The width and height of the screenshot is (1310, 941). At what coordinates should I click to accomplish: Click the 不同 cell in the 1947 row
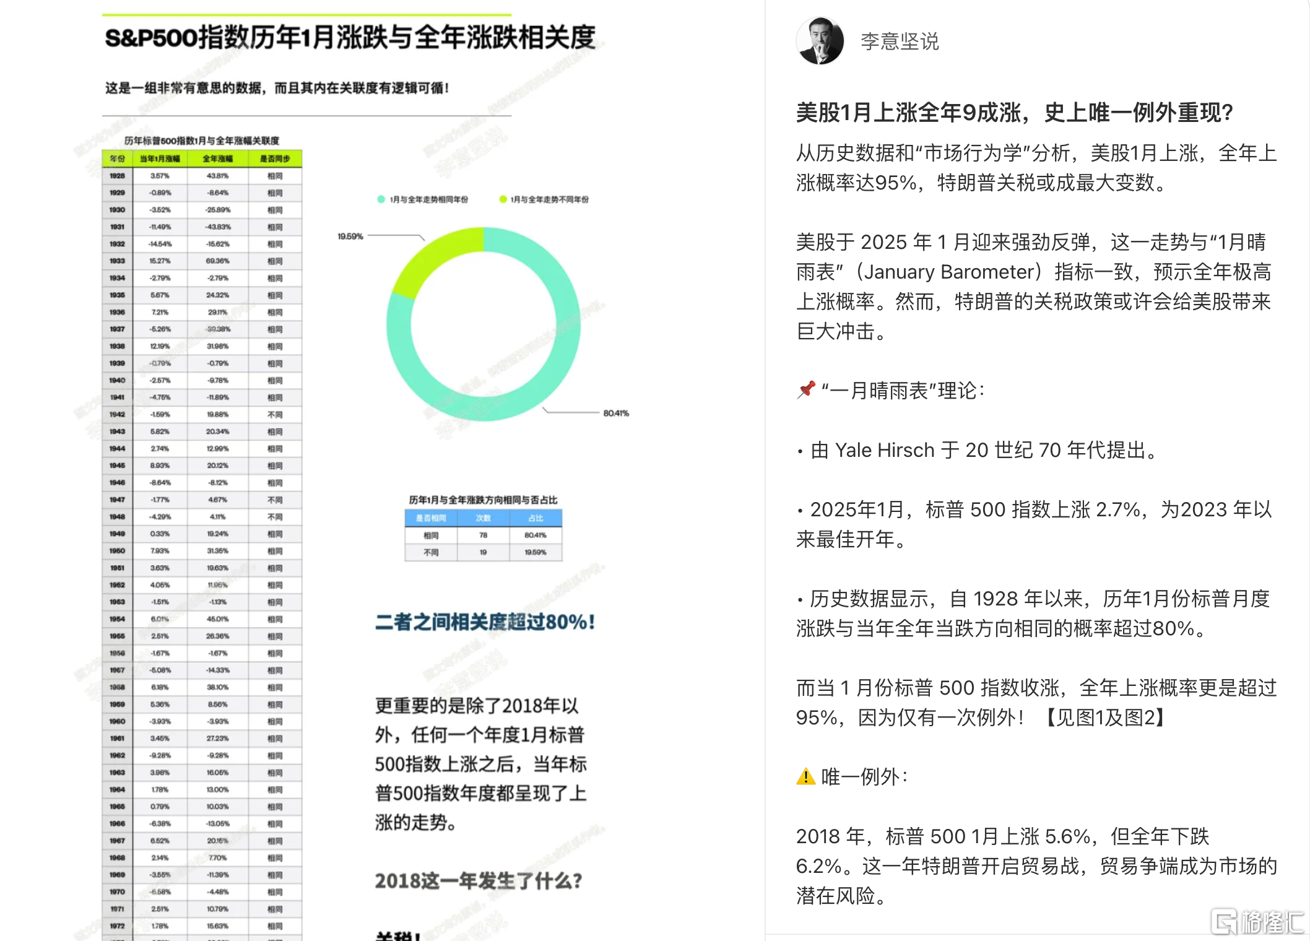pyautogui.click(x=275, y=500)
